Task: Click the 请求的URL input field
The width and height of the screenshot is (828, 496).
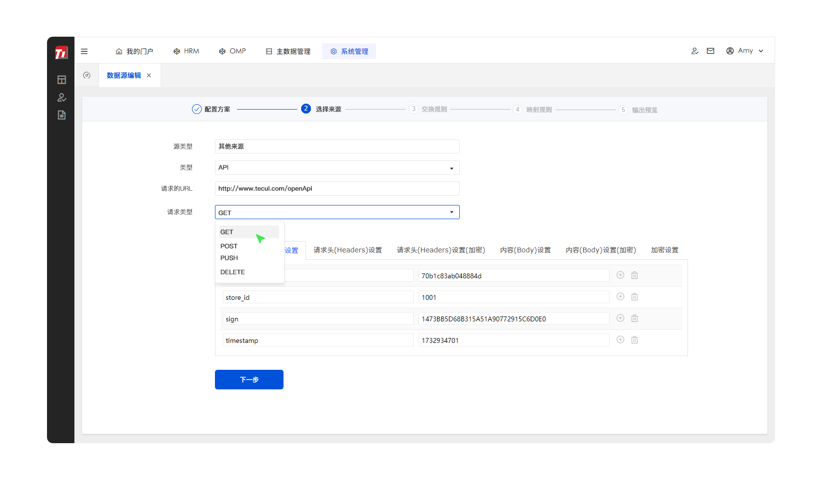Action: [x=337, y=188]
